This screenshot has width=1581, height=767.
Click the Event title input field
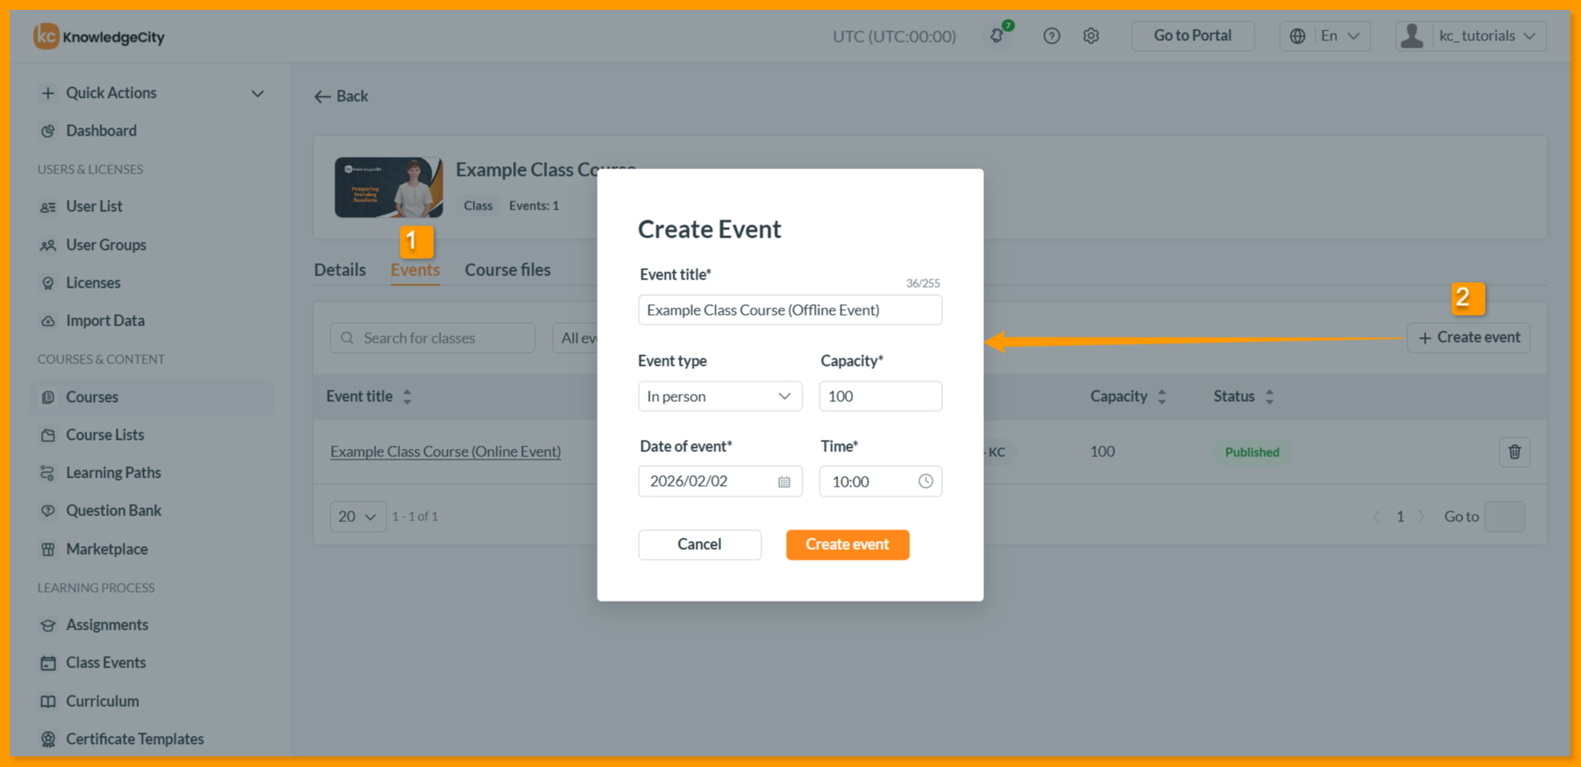pyautogui.click(x=790, y=310)
